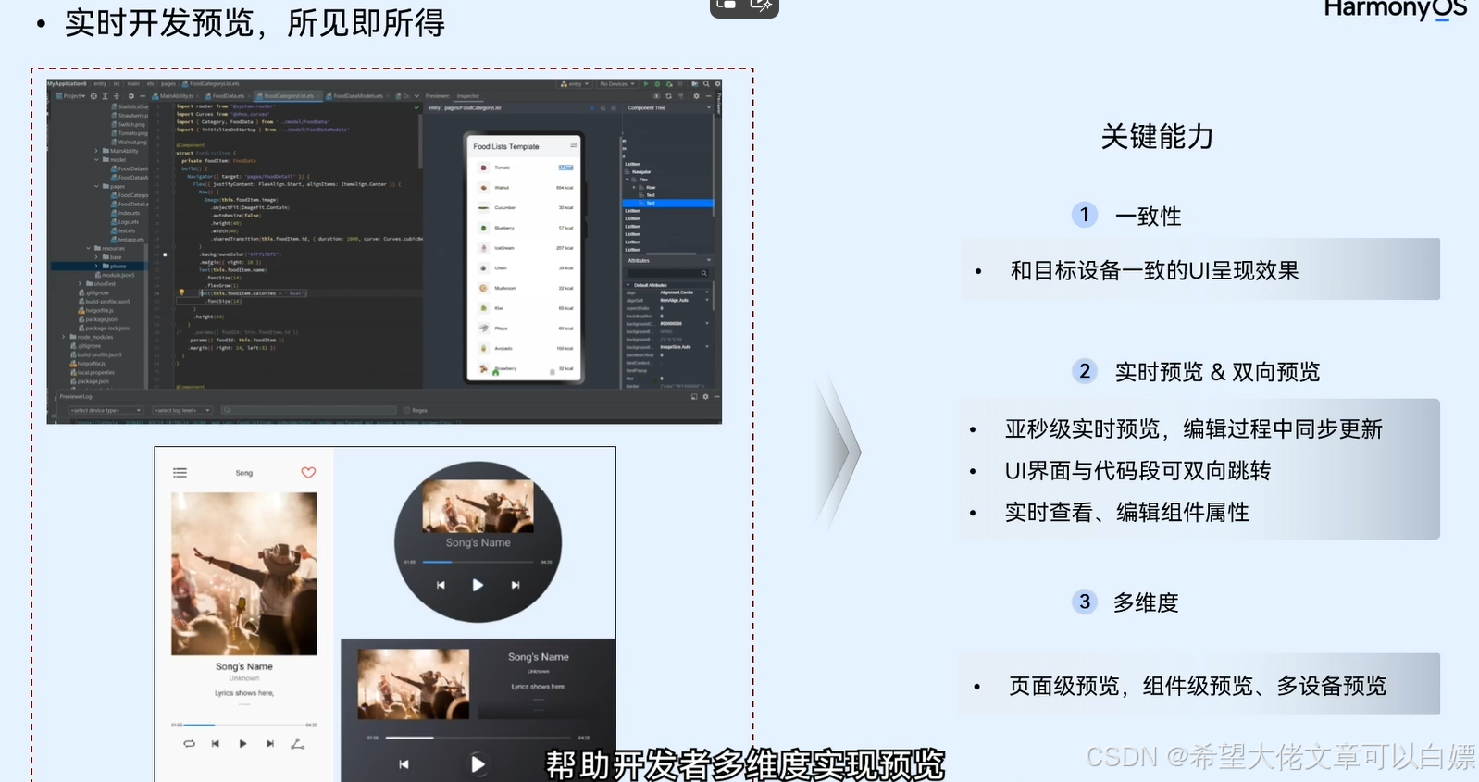Viewport: 1479px width, 782px height.
Task: Click search icon in IDE top toolbar
Action: (x=706, y=84)
